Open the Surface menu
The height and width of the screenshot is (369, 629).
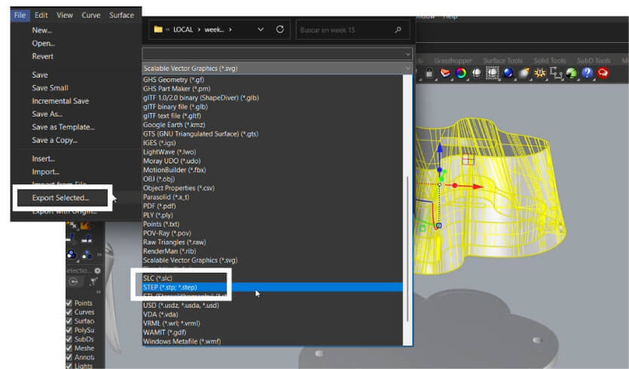pyautogui.click(x=121, y=15)
